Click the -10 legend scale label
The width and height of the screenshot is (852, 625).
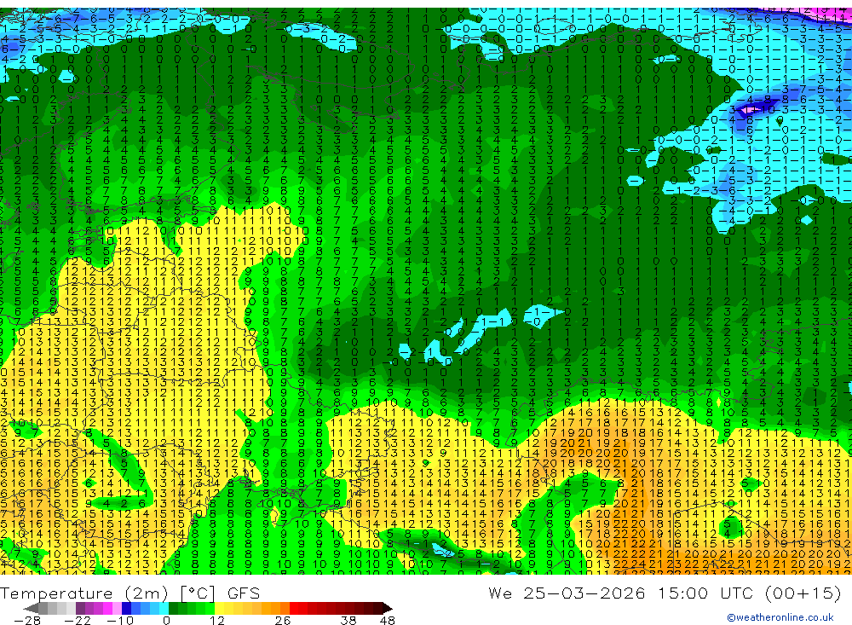(119, 620)
